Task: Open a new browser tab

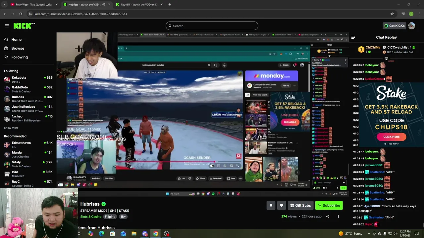Action: [170, 5]
